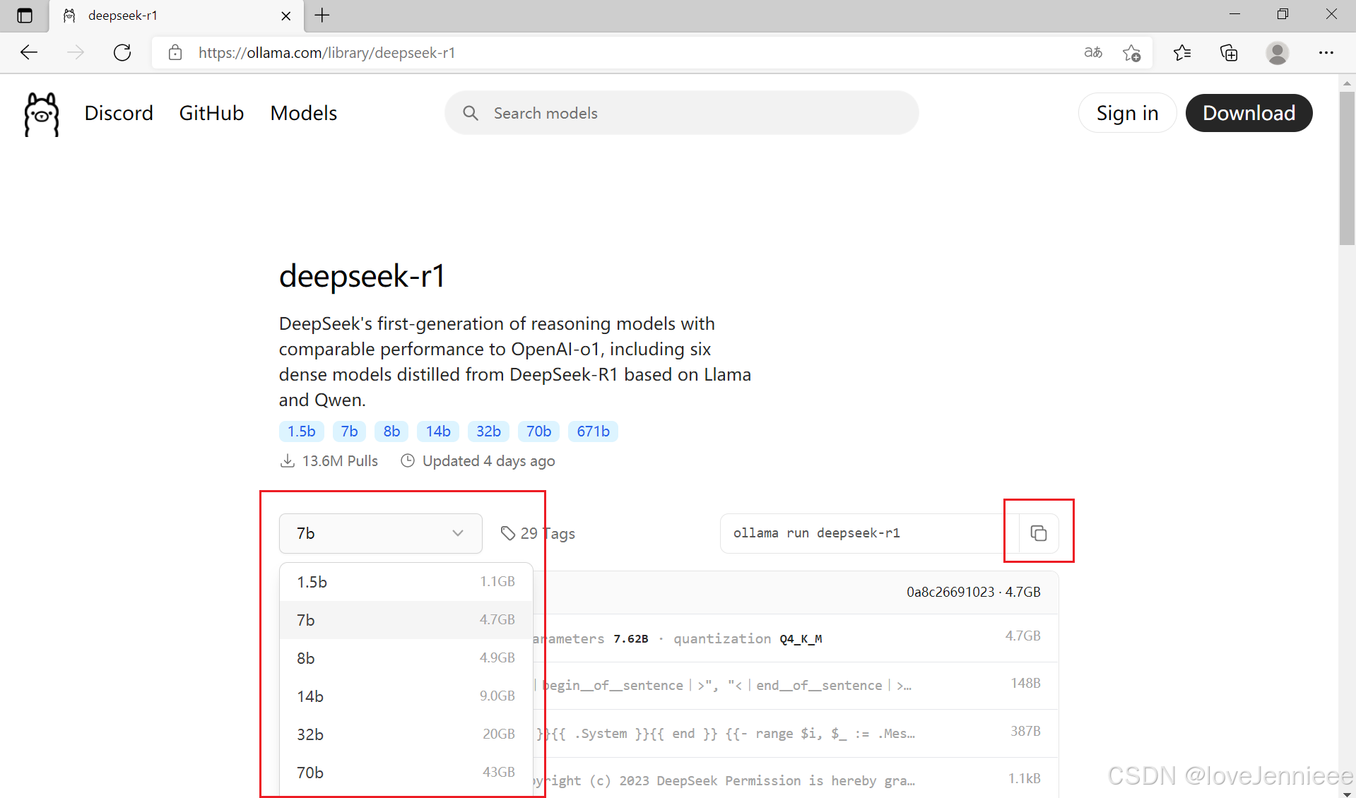Open the Collections icon
The width and height of the screenshot is (1356, 798).
tap(1229, 52)
